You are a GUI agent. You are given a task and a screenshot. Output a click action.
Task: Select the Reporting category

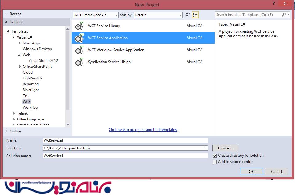click(x=31, y=84)
